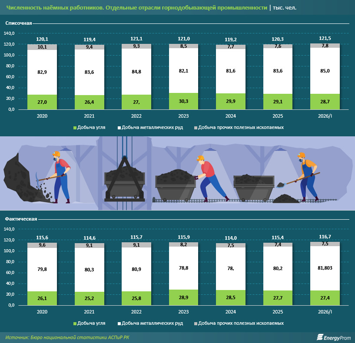Select the 2023 green bar segment labeled 30,3
This screenshot has height=343, width=355.
pyautogui.click(x=183, y=101)
